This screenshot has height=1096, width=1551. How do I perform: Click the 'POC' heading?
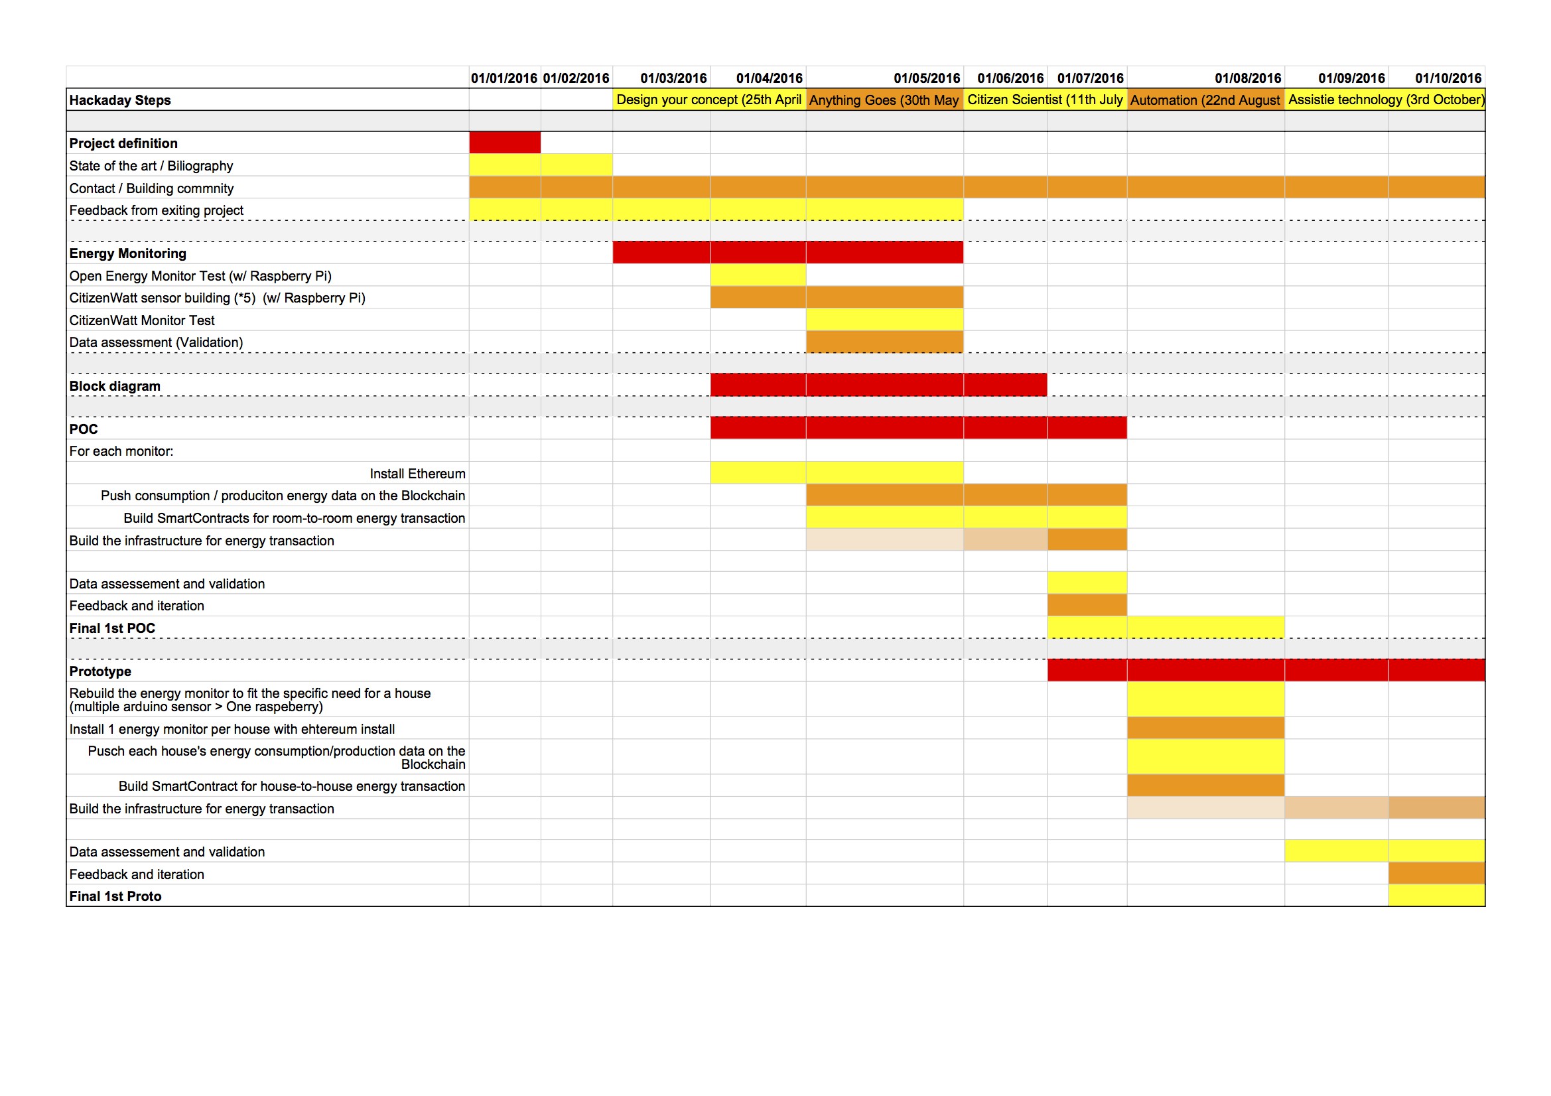pos(83,429)
